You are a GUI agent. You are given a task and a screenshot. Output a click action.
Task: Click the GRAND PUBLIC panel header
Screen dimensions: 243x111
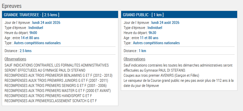point(179,15)
